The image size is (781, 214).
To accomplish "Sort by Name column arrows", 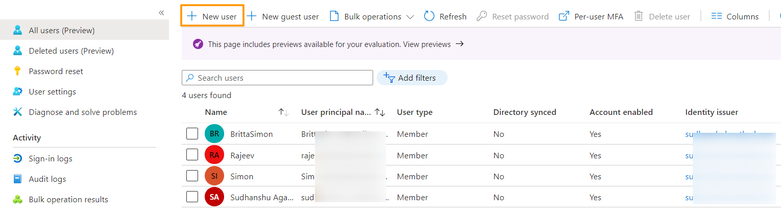I will click(284, 112).
